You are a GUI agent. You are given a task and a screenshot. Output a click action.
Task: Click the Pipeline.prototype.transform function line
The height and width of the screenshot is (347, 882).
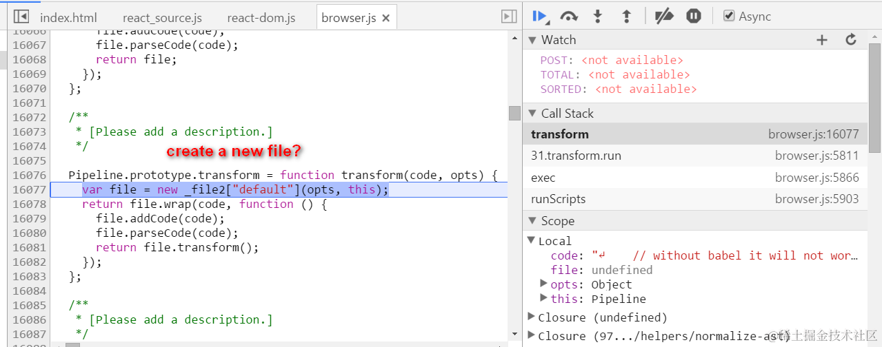(x=283, y=175)
